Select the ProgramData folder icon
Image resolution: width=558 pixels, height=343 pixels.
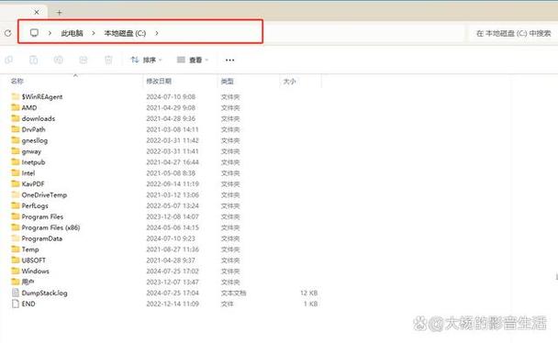[x=16, y=238]
